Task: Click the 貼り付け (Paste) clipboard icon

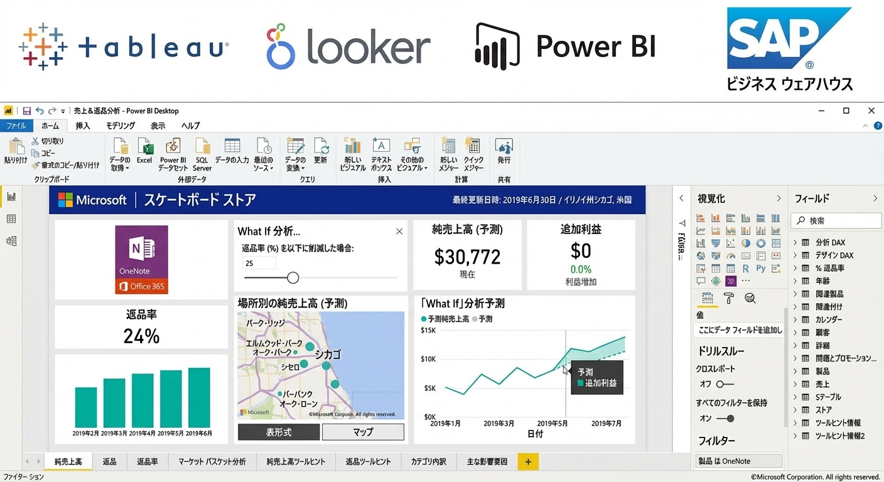Action: pos(16,147)
